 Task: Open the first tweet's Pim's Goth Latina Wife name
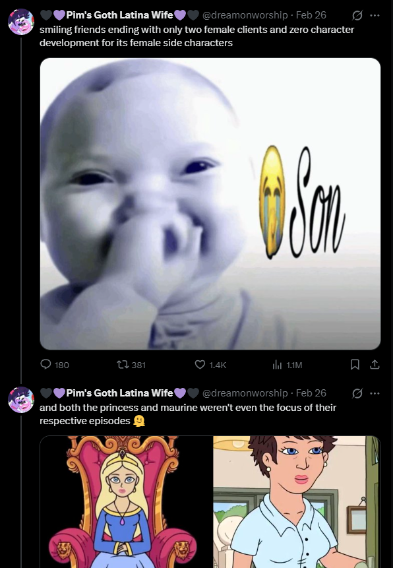119,15
